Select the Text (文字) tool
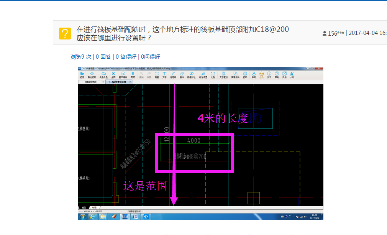This screenshot has height=235, width=387. tap(164, 75)
